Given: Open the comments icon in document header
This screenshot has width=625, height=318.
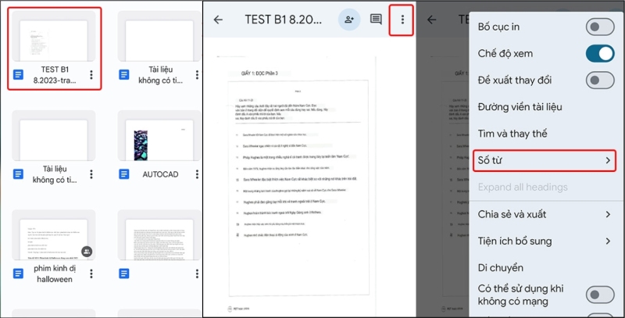Looking at the screenshot, I should tap(376, 19).
